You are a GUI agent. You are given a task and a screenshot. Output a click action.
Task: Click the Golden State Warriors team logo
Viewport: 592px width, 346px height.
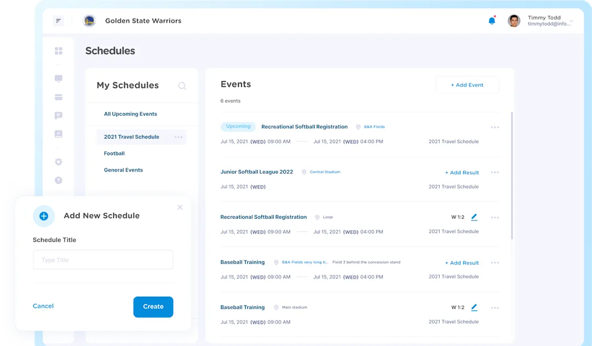(x=89, y=21)
